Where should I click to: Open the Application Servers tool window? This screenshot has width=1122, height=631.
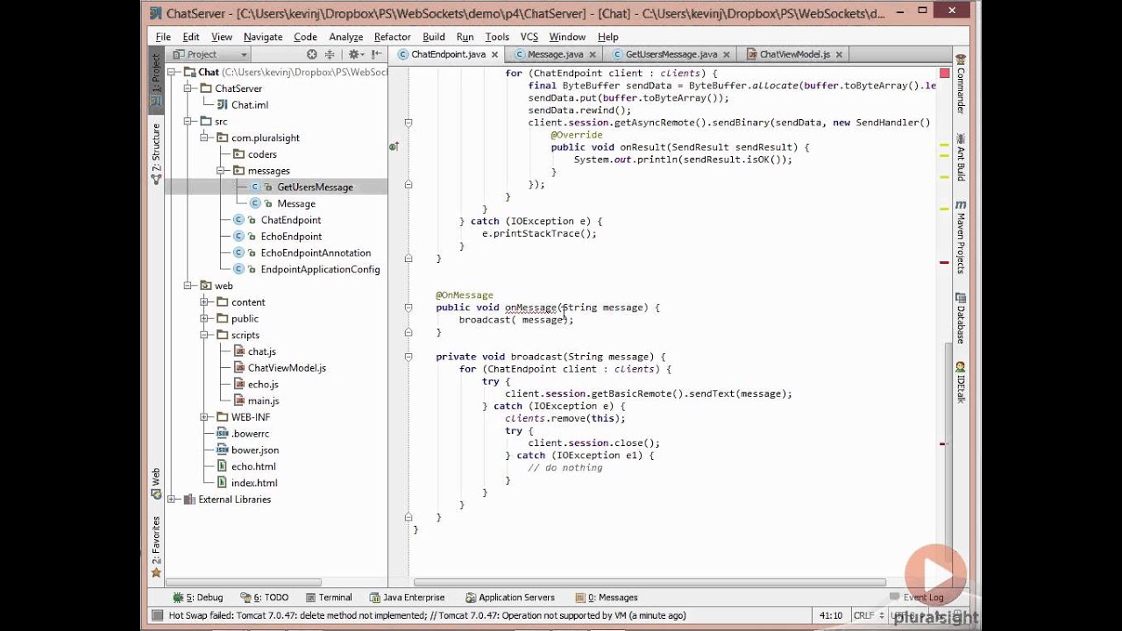[x=509, y=598]
